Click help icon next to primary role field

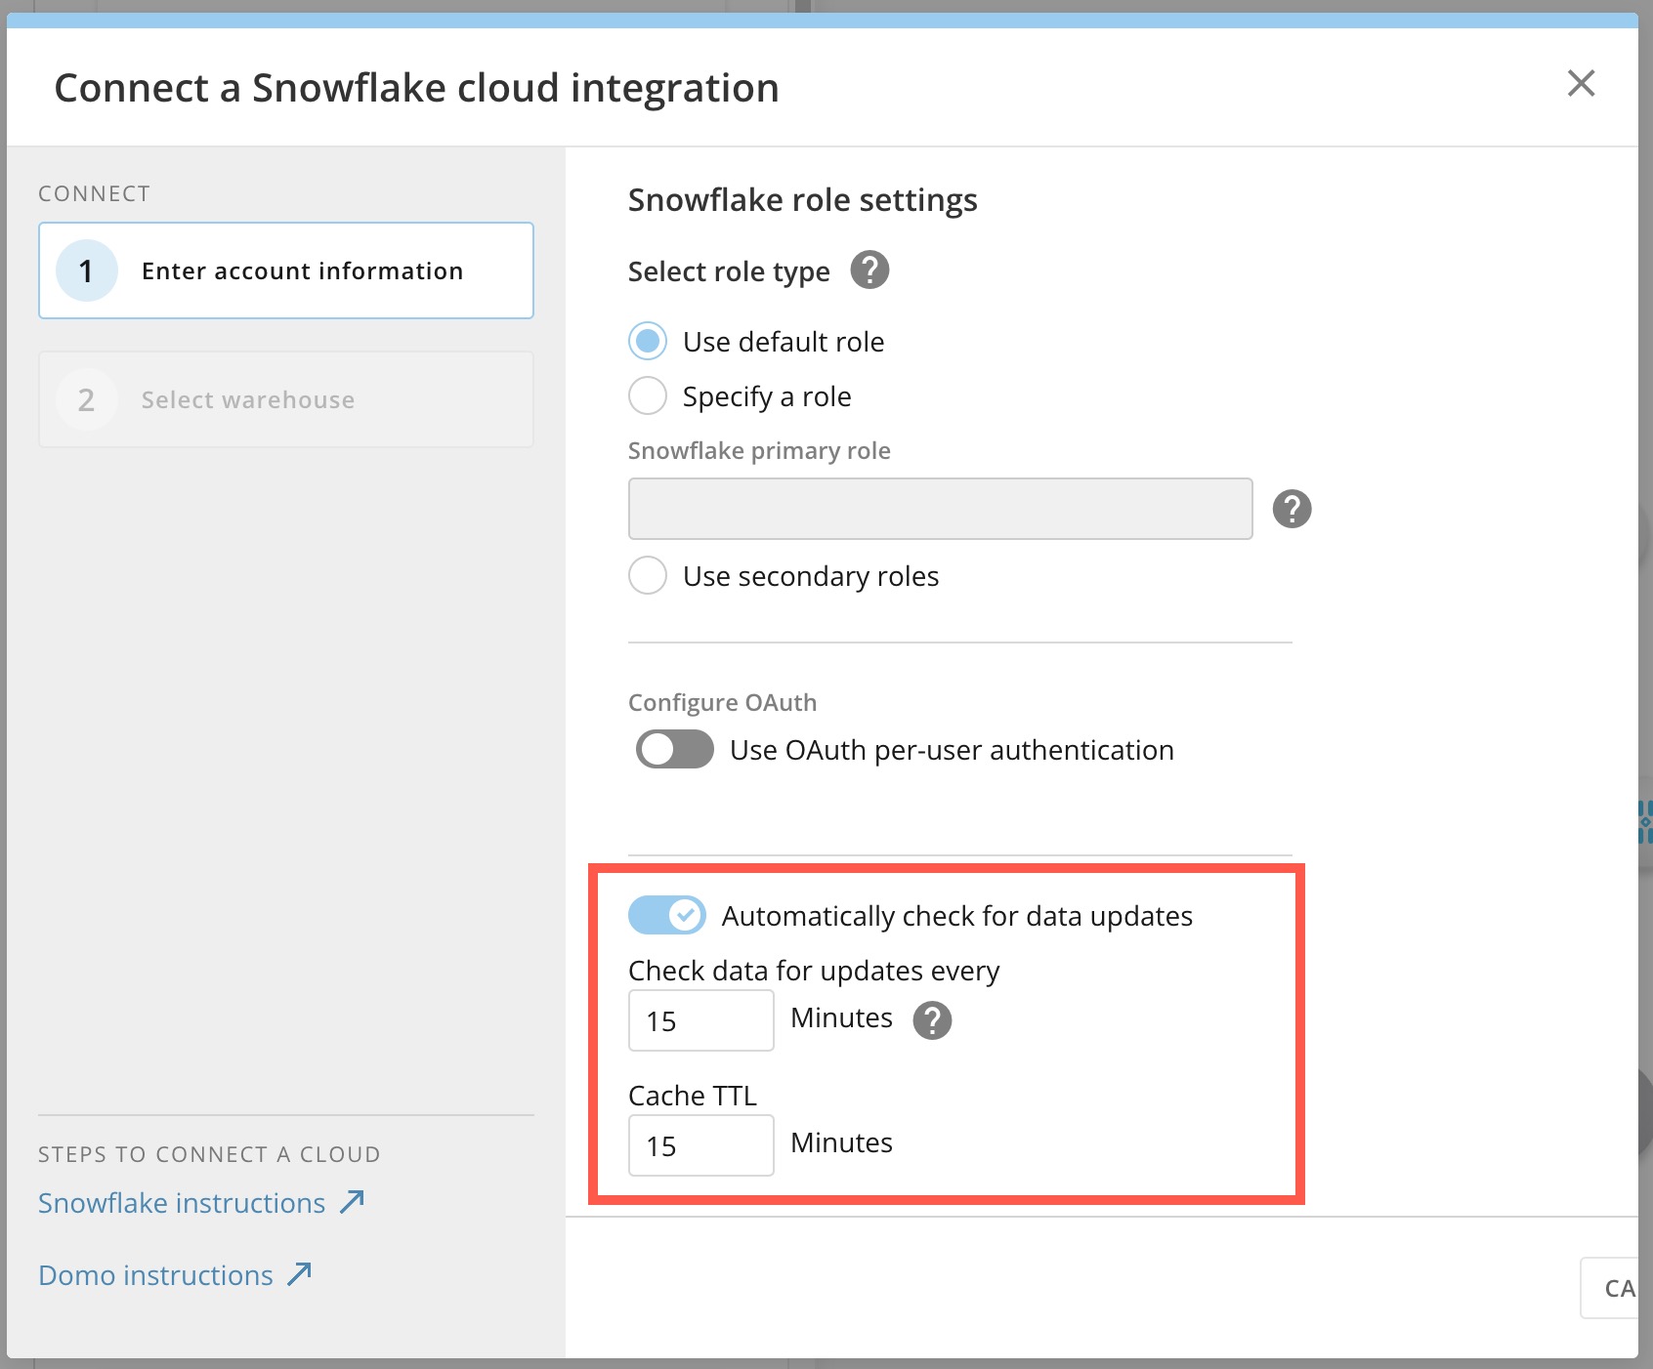(1291, 509)
